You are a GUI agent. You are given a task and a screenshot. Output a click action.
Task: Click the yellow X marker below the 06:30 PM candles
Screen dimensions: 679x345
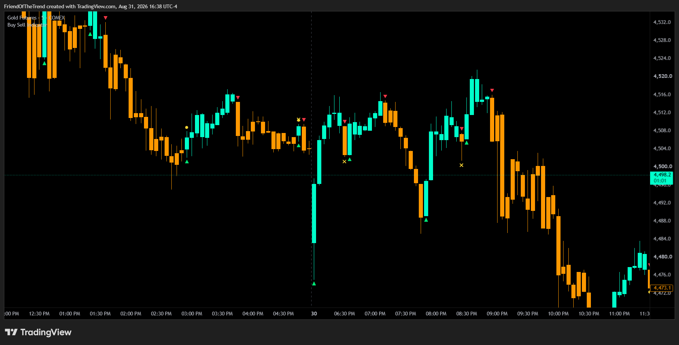tap(345, 161)
